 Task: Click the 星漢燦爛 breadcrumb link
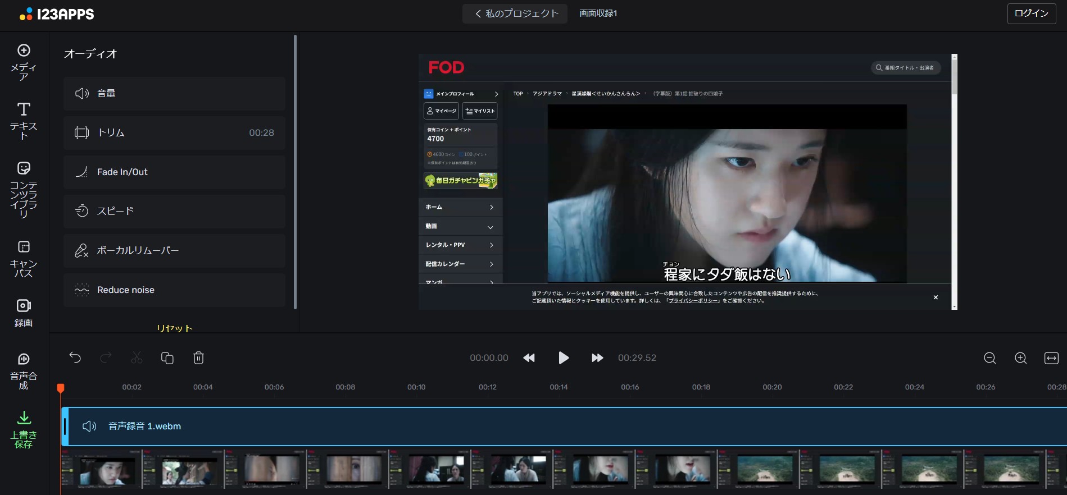pyautogui.click(x=606, y=94)
